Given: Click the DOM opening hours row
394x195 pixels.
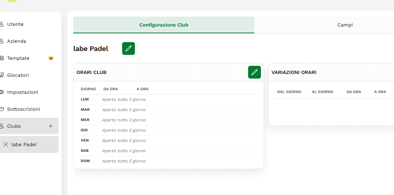Looking at the screenshot, I should (169, 161).
